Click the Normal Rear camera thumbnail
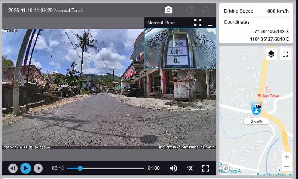Screen dimensions: 298x179 point(180,48)
